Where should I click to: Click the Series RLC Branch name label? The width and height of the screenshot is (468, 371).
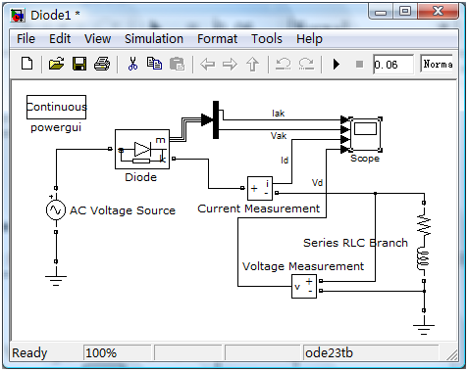click(355, 243)
